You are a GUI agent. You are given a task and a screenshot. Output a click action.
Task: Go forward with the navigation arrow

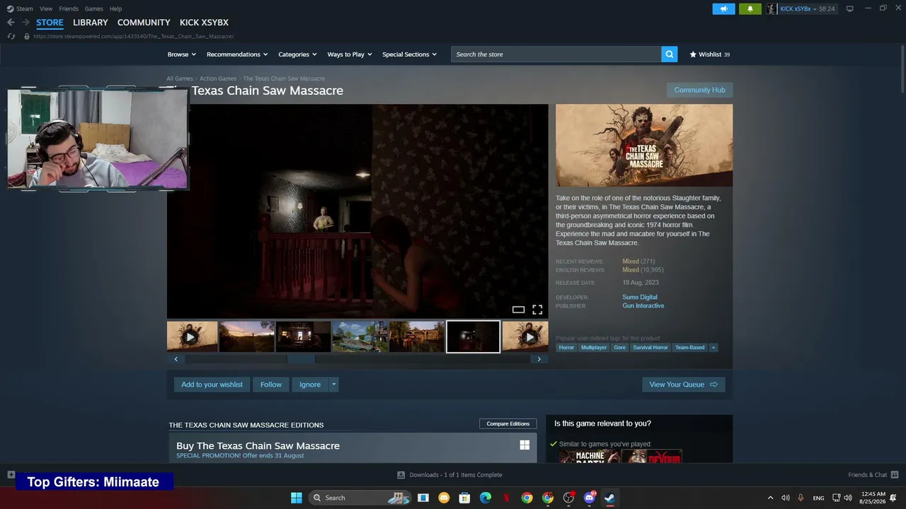[x=25, y=23]
